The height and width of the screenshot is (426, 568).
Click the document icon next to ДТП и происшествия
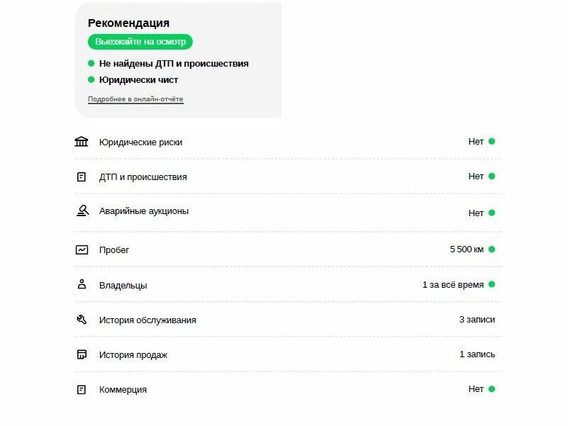[x=82, y=176]
